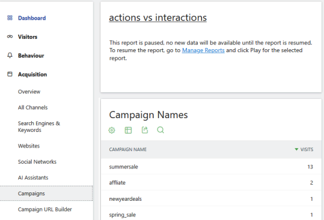324x220 pixels.
Task: Open the Dashboard menu
Action: 32,18
